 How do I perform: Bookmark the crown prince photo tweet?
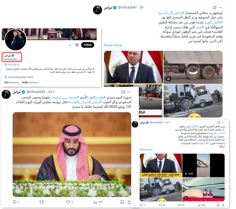pos(122,202)
